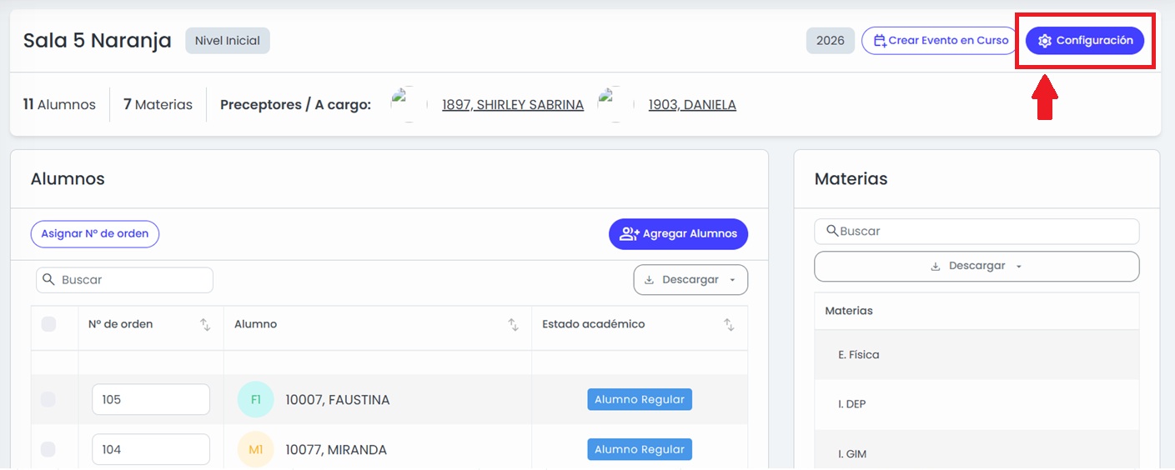Open student 10007, FAUSTINA

tap(338, 400)
